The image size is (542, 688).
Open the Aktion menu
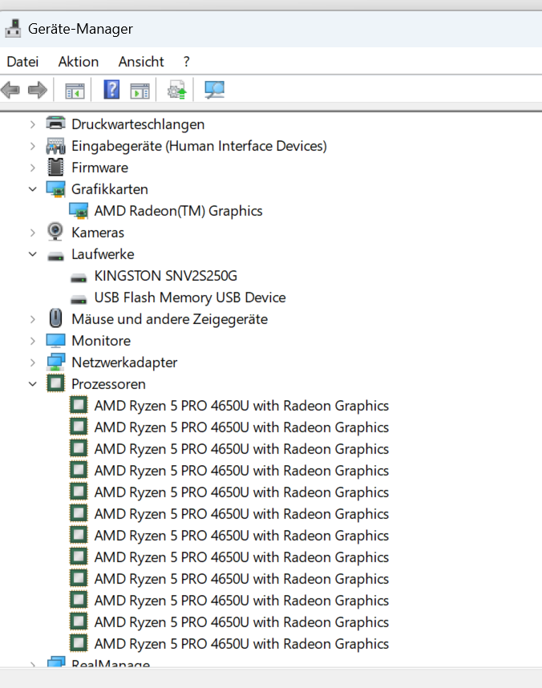79,62
